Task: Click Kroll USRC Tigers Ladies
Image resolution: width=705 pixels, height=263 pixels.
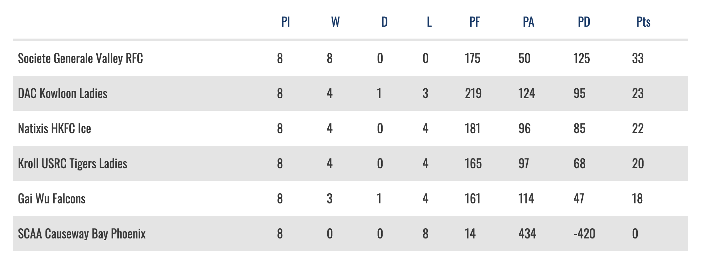Action: point(72,164)
